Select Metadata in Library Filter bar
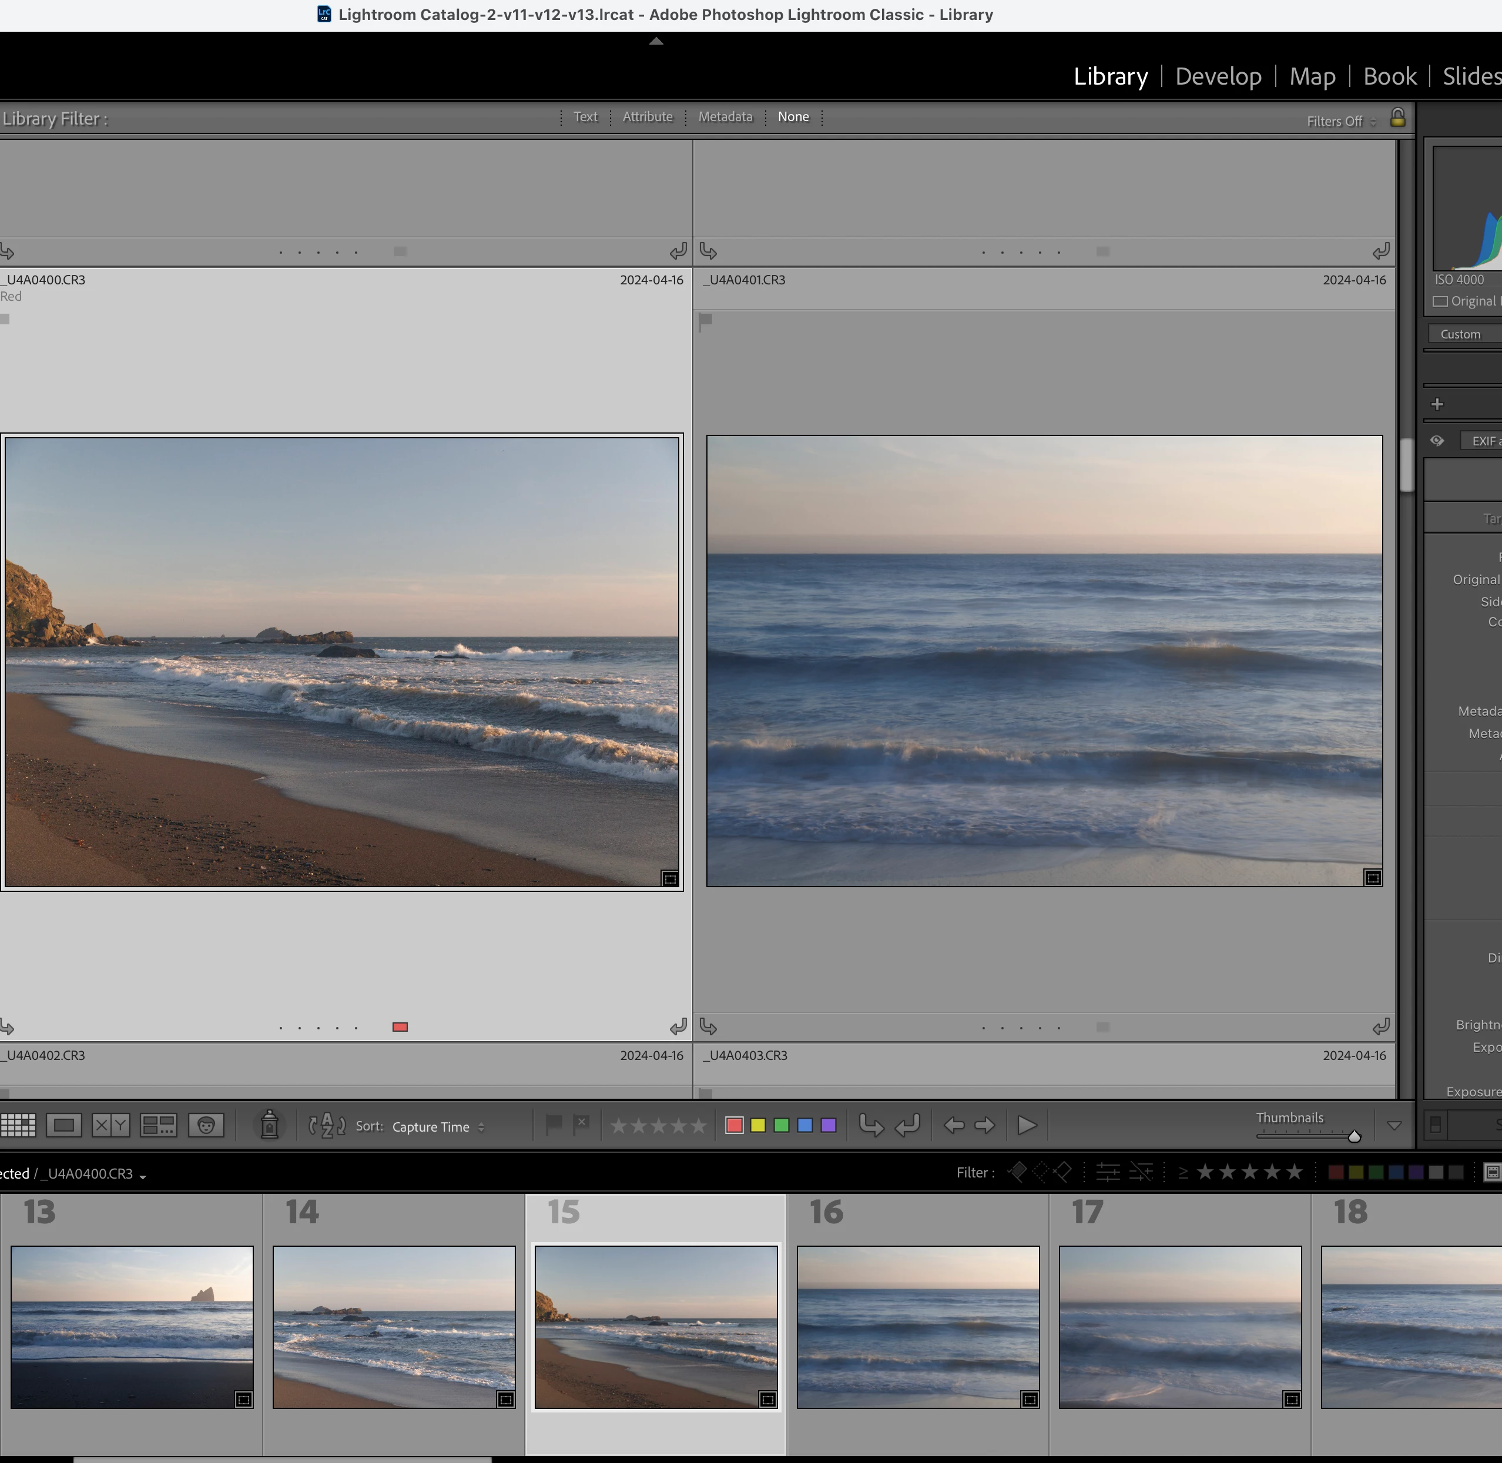 [725, 117]
